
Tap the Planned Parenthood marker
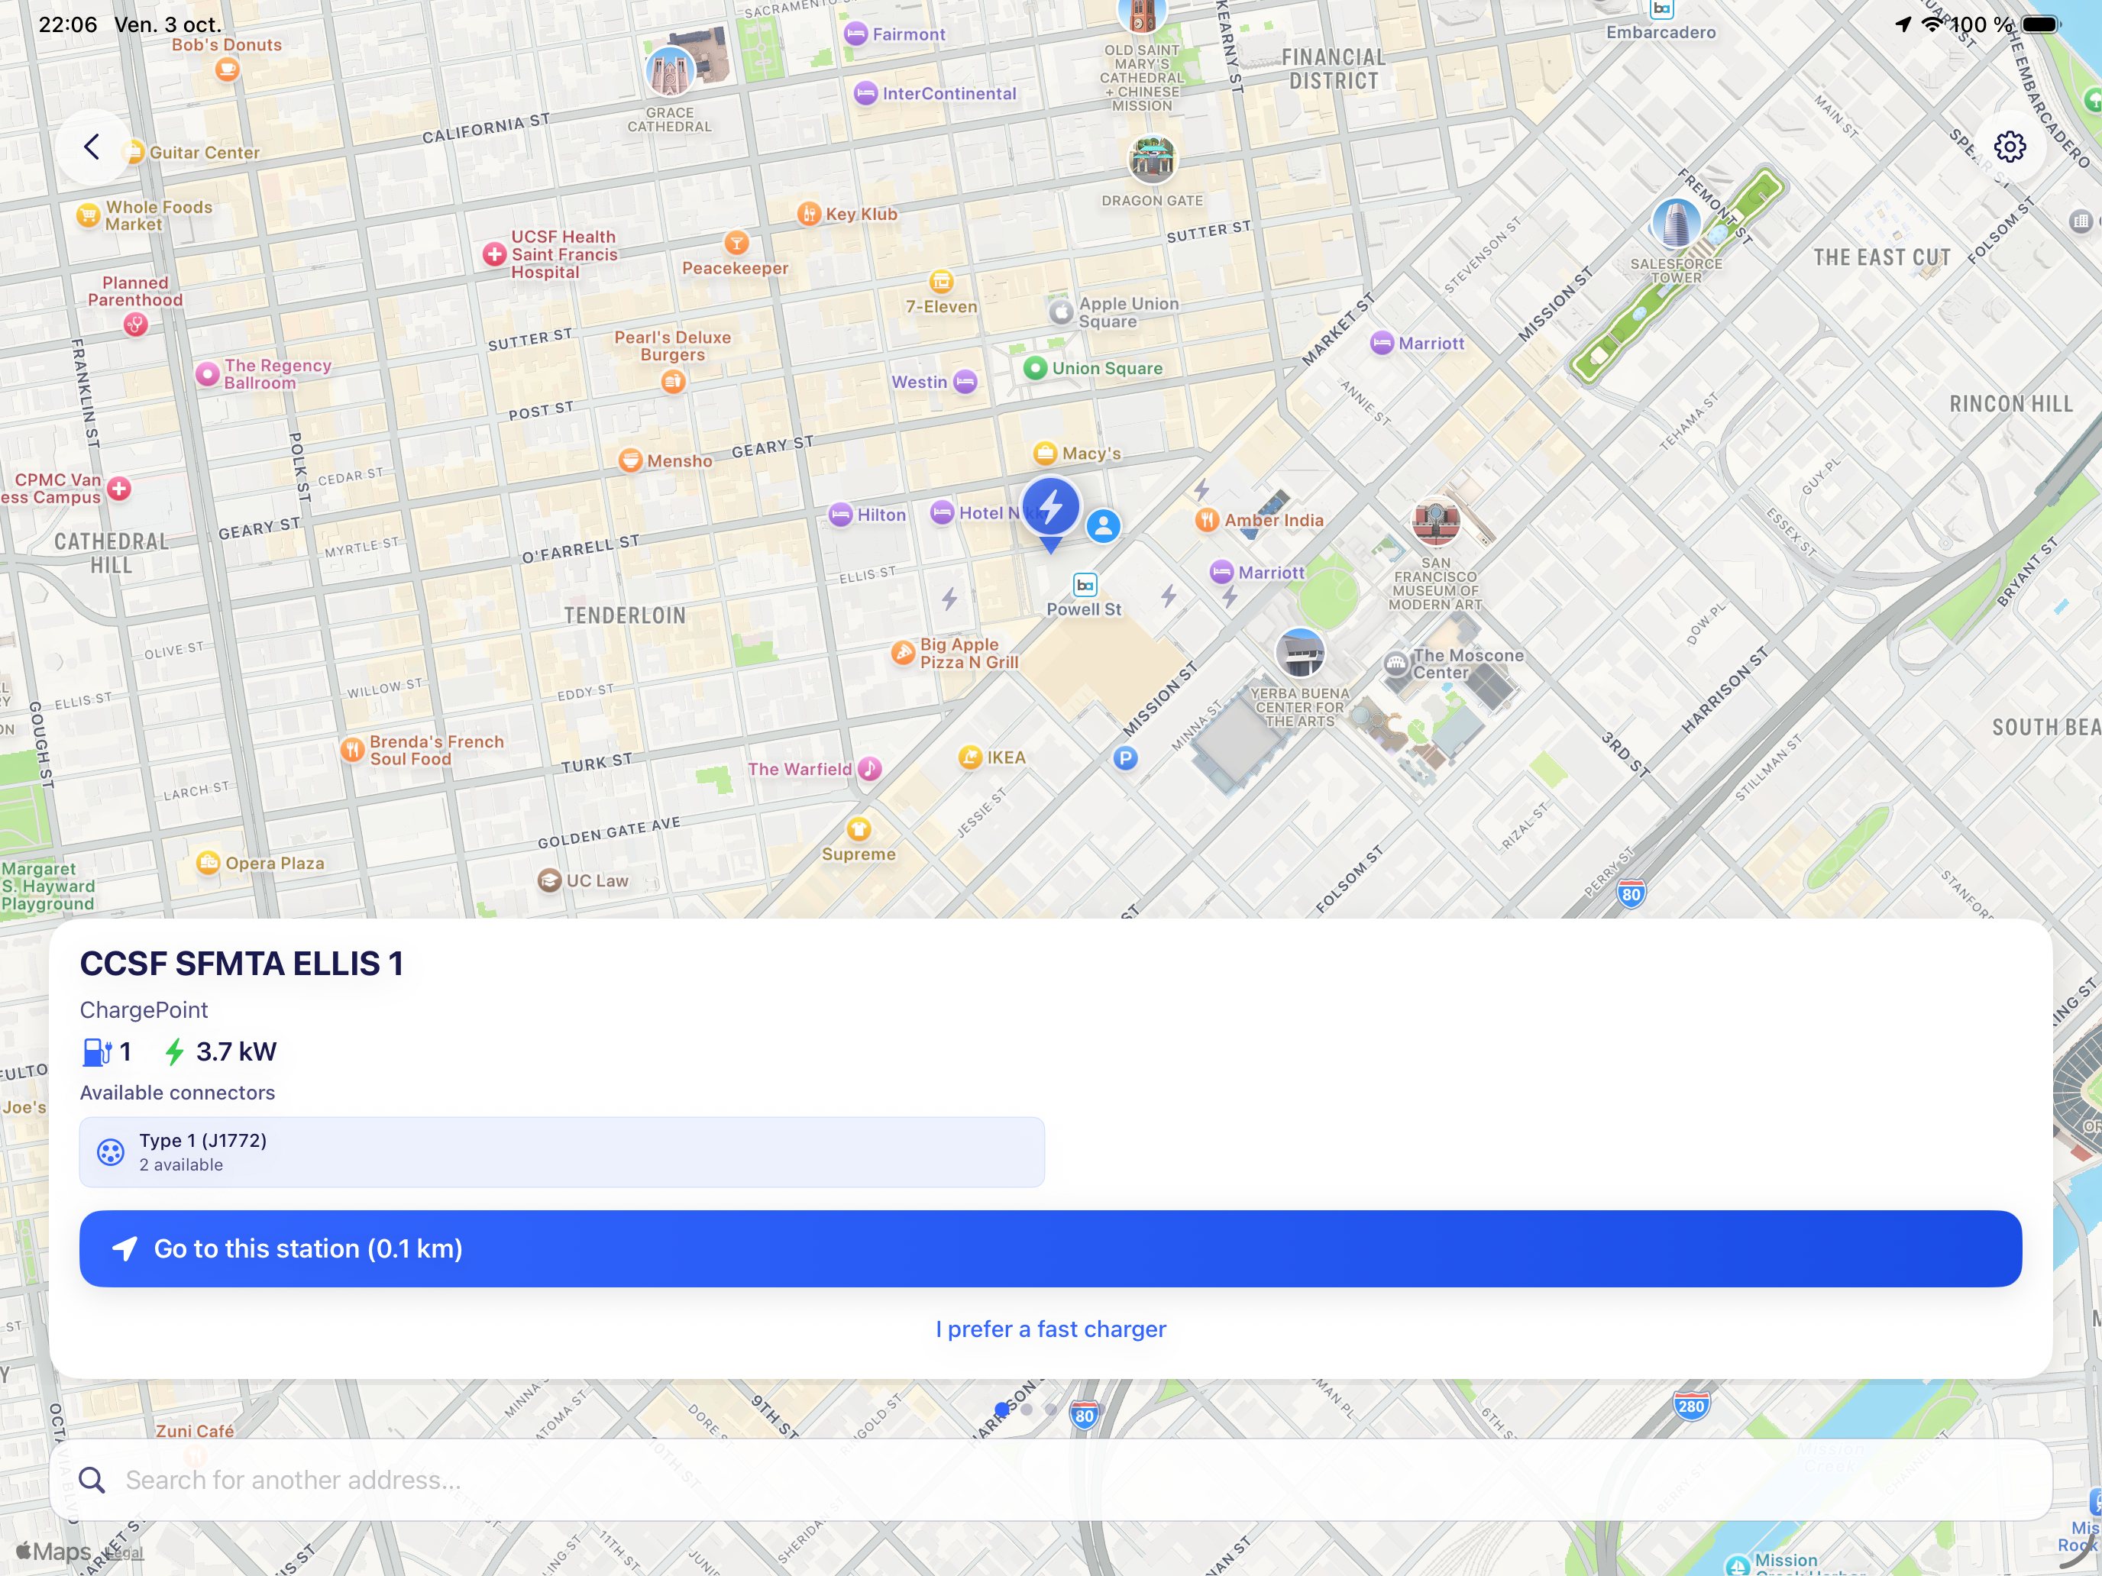tap(136, 325)
